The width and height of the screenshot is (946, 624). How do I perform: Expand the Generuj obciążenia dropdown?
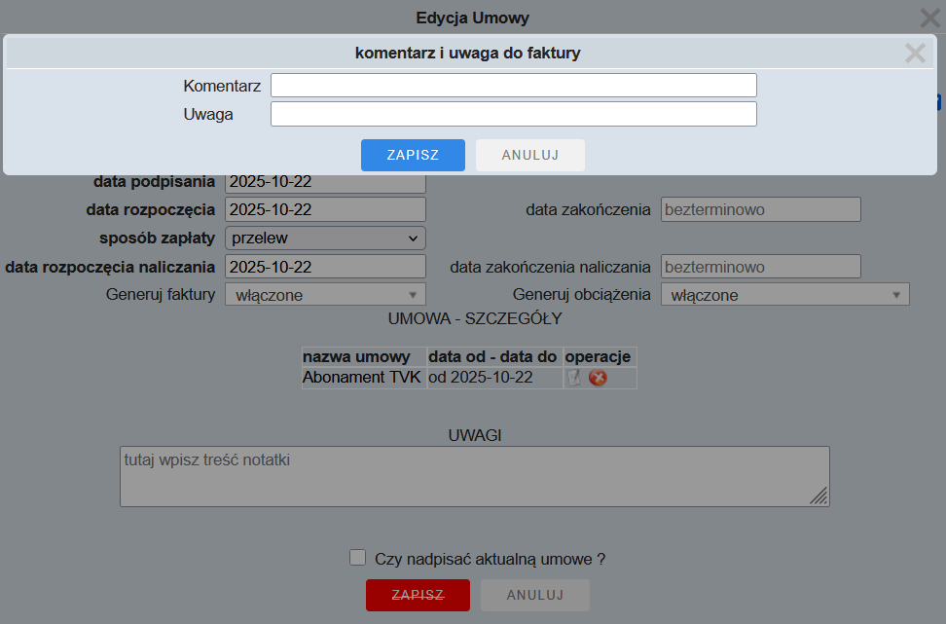[784, 295]
